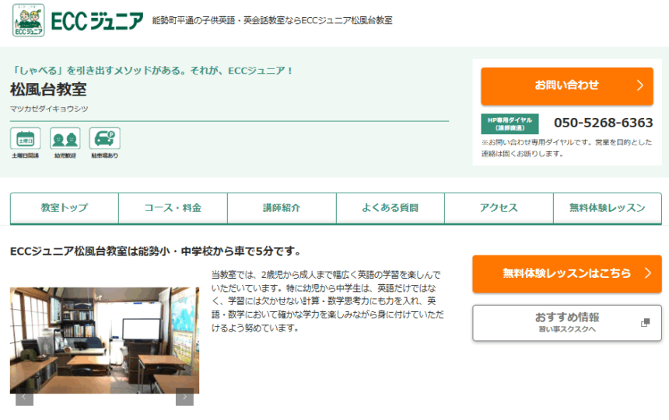Screen dimensions: 669x420
Task: Click the toddlers welcome (幼児歓迎) icon
Action: click(x=65, y=139)
